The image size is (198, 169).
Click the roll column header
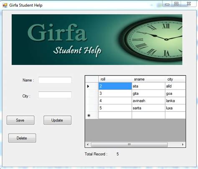point(115,79)
